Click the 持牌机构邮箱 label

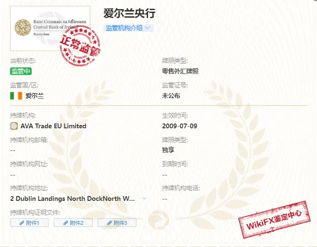[x=29, y=139]
